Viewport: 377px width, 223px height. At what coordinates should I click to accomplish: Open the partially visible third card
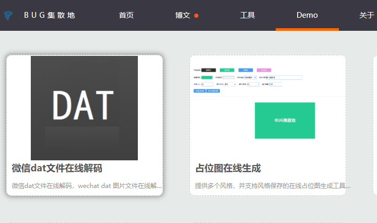point(375,125)
